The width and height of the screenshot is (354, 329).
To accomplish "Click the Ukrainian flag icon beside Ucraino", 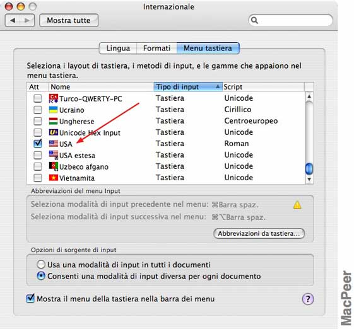I will (x=53, y=110).
